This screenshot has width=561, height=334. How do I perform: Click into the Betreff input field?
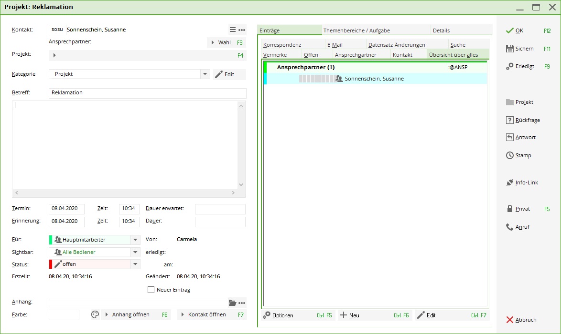[x=147, y=93]
